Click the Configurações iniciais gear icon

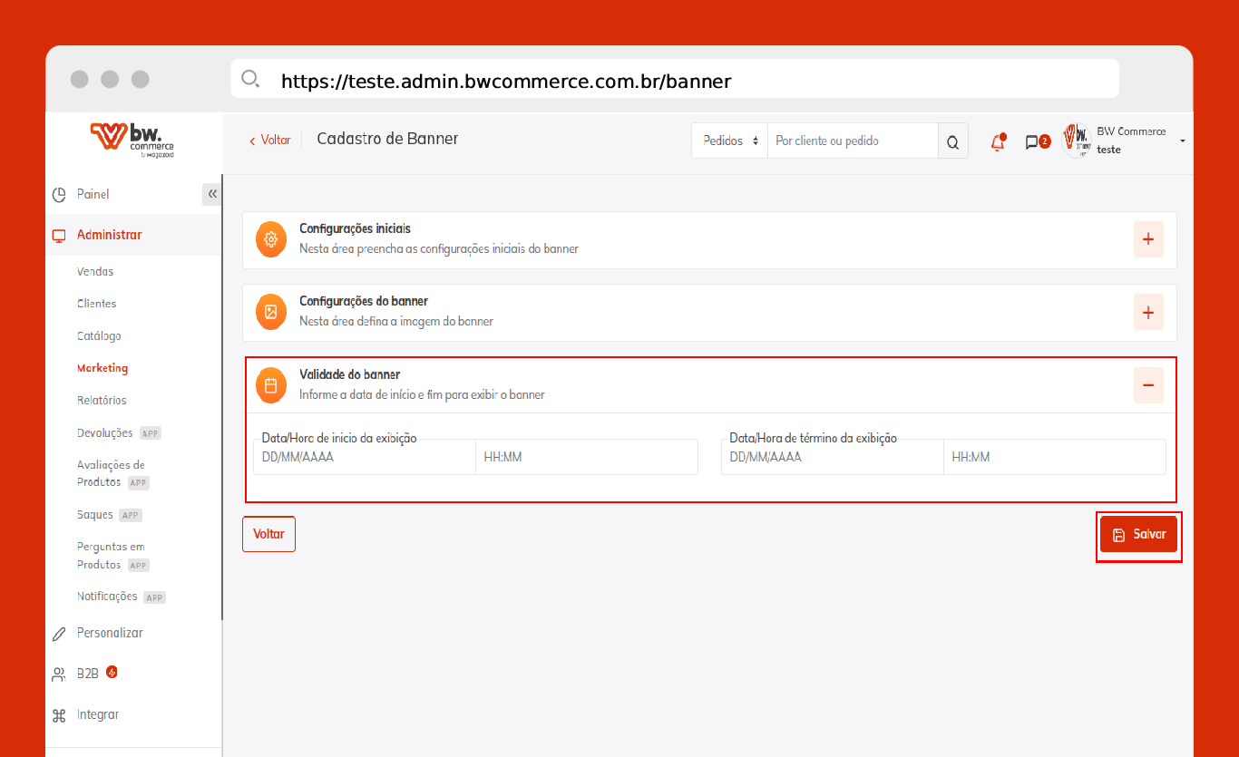pos(270,239)
